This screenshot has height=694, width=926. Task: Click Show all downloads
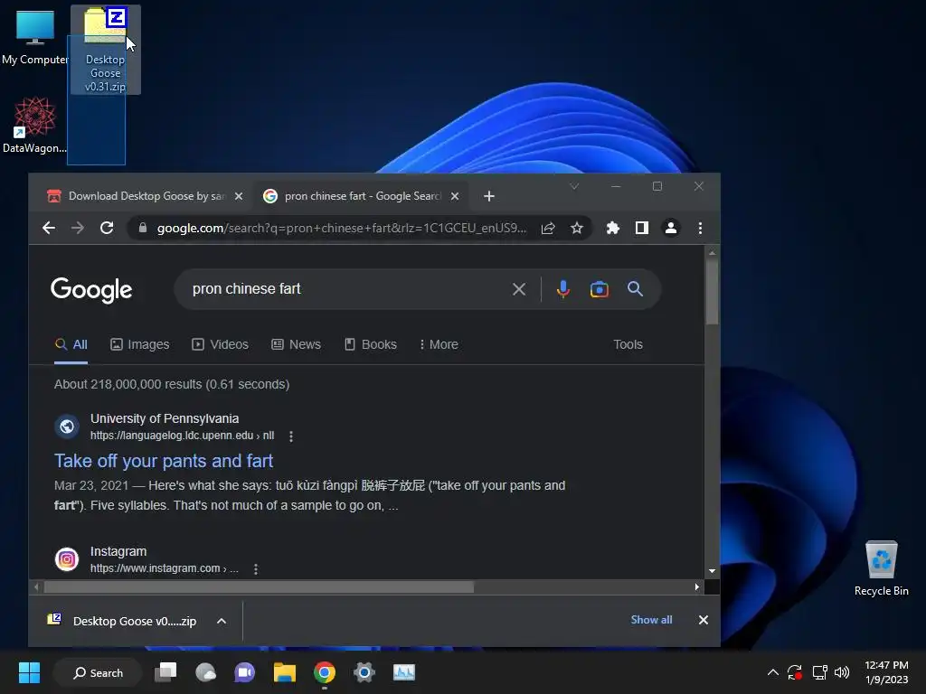pyautogui.click(x=651, y=620)
